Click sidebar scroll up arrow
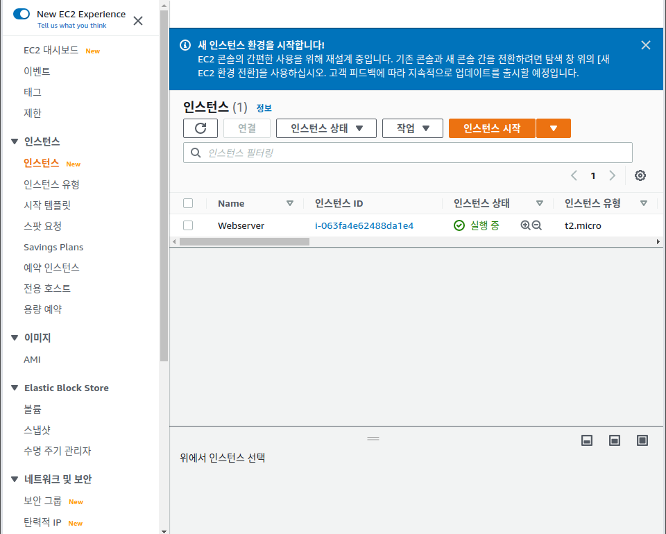The width and height of the screenshot is (666, 534). (164, 6)
